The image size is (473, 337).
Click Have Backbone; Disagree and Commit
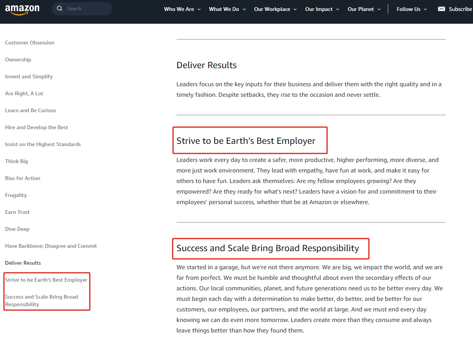tap(51, 246)
